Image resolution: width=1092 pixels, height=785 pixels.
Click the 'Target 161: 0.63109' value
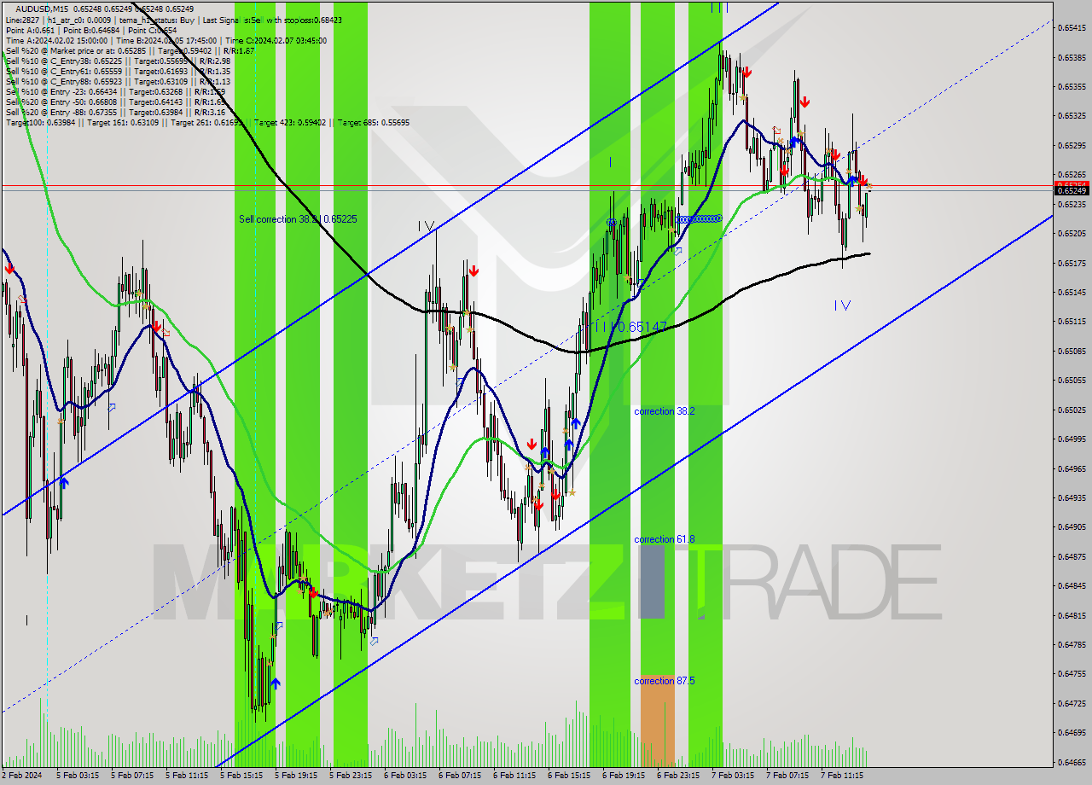click(x=122, y=122)
